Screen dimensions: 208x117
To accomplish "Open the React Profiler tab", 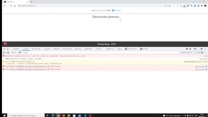I will tap(144, 49).
